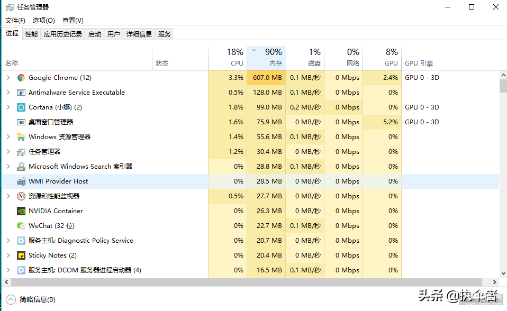The image size is (507, 311).
Task: Click the horizontal scrollbar thumb
Action: (247, 282)
